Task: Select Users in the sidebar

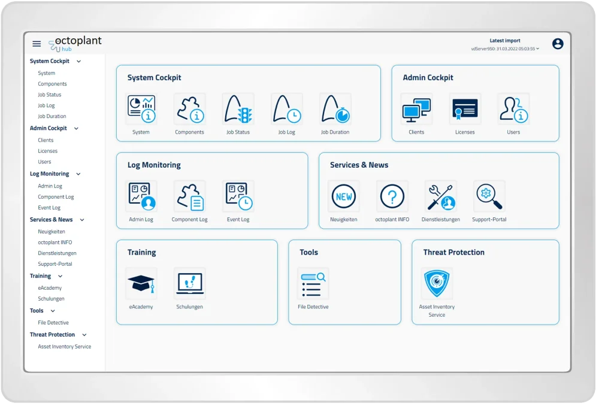Action: point(44,162)
